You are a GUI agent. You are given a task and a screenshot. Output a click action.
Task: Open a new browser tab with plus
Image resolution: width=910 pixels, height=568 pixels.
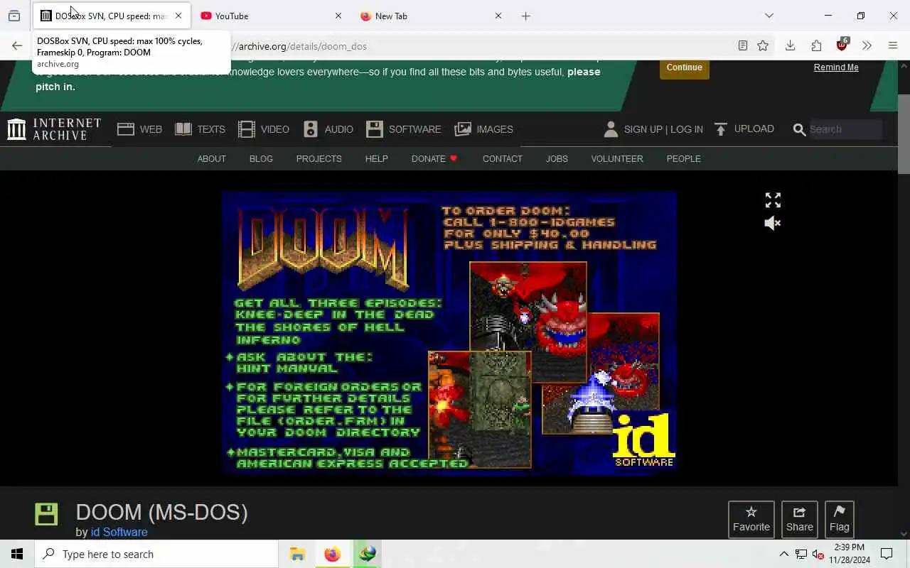(x=526, y=16)
